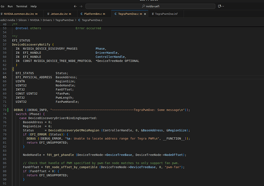Open the Run menu
Viewport: 264px width, 186px height.
click(10, 6)
